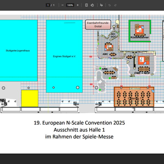Click the yellow rectangle on the plan
The height and width of the screenshot is (164, 164).
(30, 98)
